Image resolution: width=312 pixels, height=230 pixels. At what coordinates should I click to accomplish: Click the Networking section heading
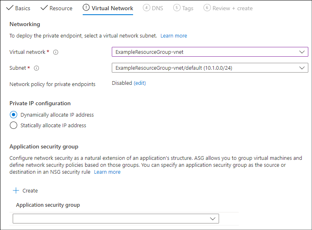pyautogui.click(x=25, y=24)
